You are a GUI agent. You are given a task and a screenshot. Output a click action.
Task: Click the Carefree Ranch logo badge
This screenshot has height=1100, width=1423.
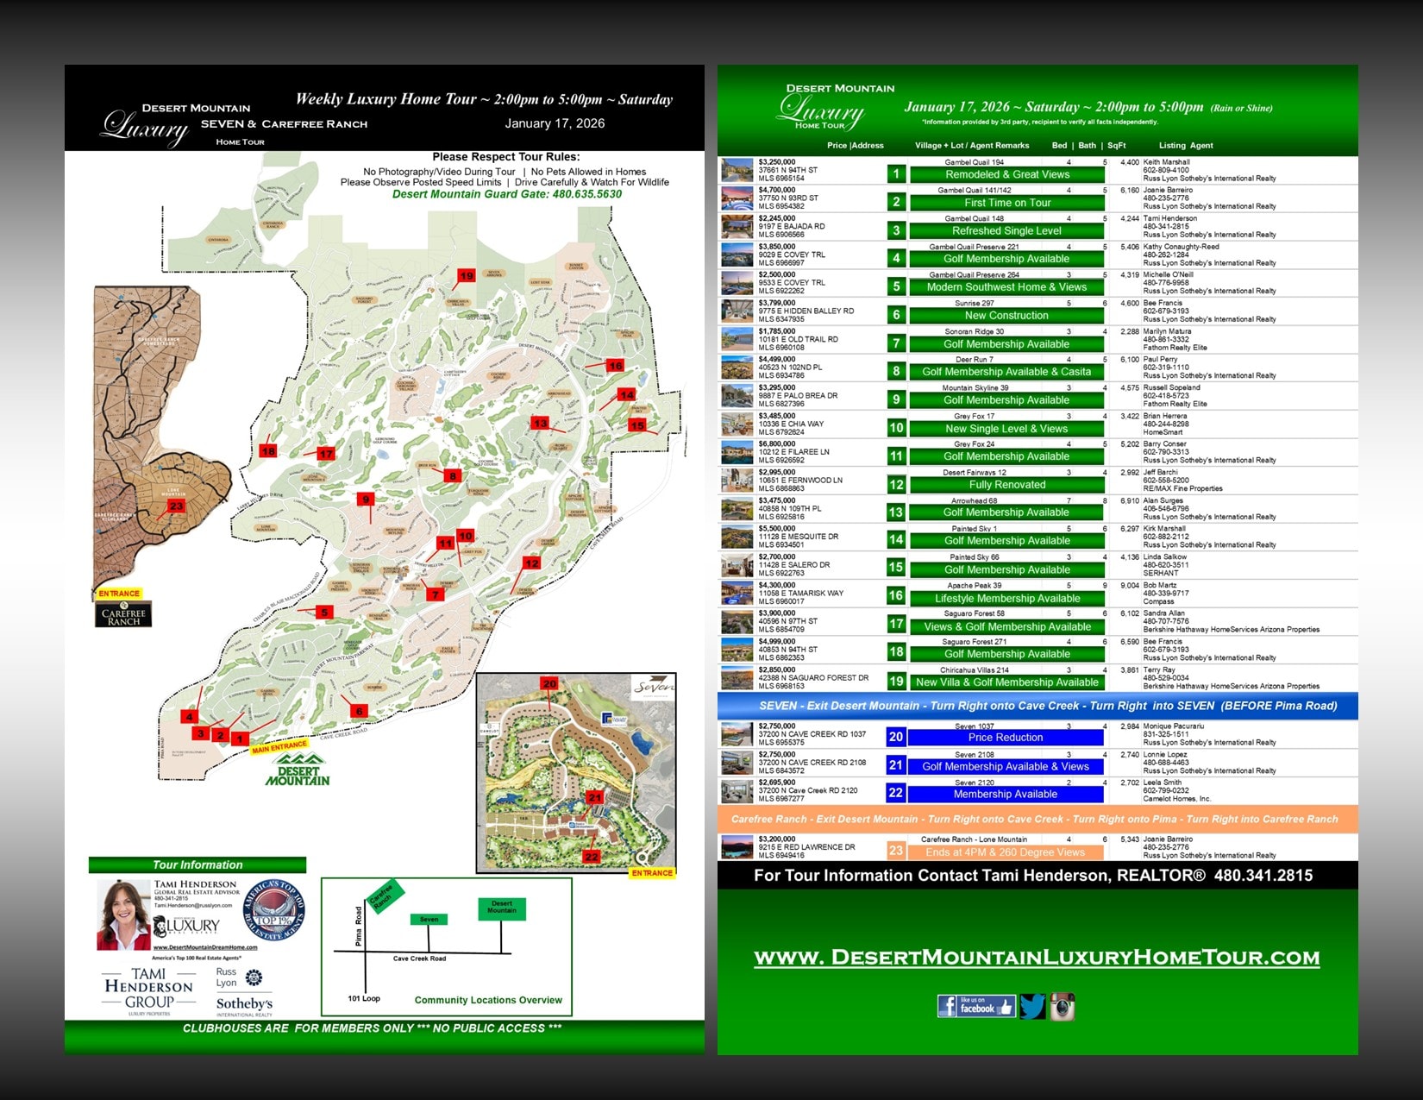click(x=123, y=614)
